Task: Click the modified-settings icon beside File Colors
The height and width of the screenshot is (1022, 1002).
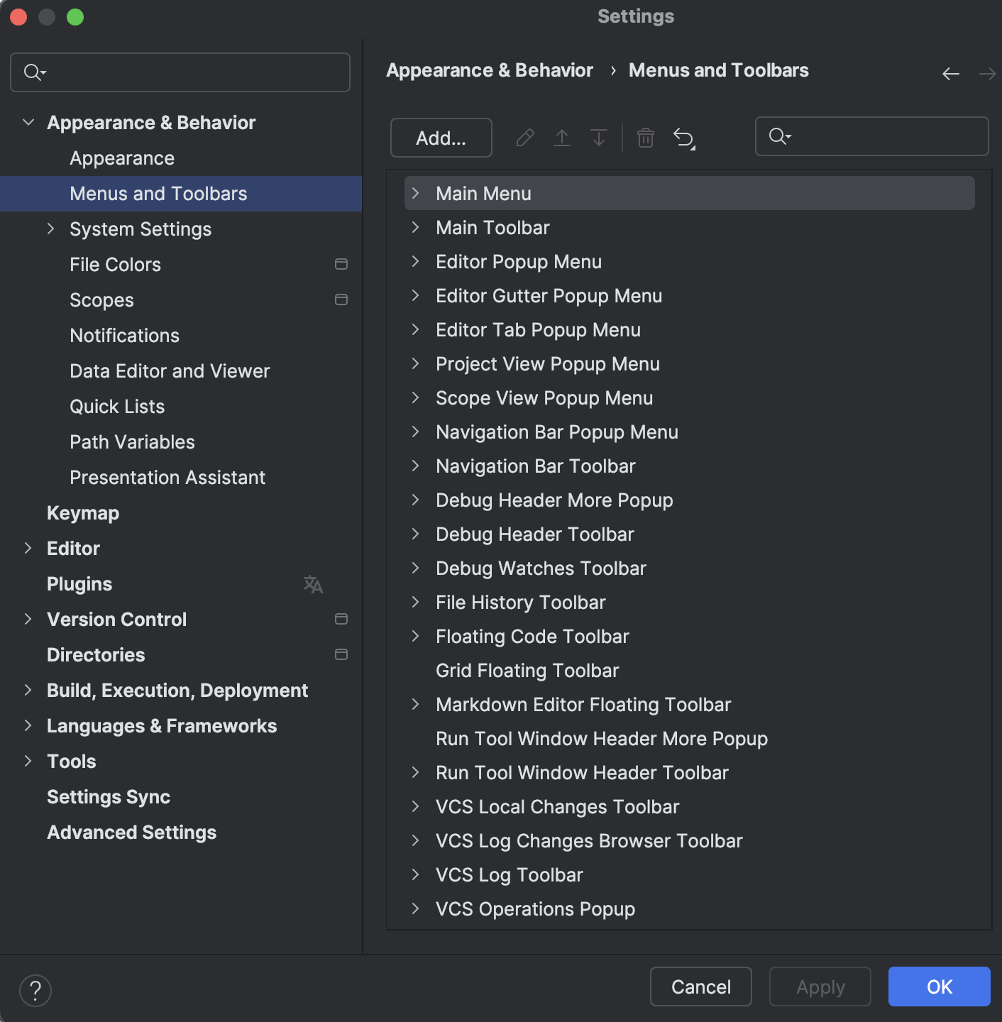Action: (x=341, y=264)
